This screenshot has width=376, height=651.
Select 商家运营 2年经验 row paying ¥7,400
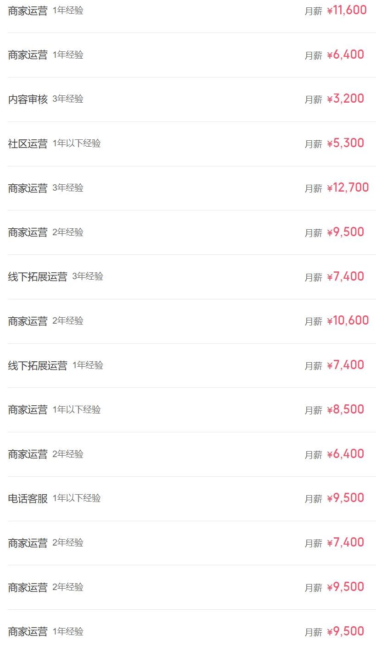(28, 543)
